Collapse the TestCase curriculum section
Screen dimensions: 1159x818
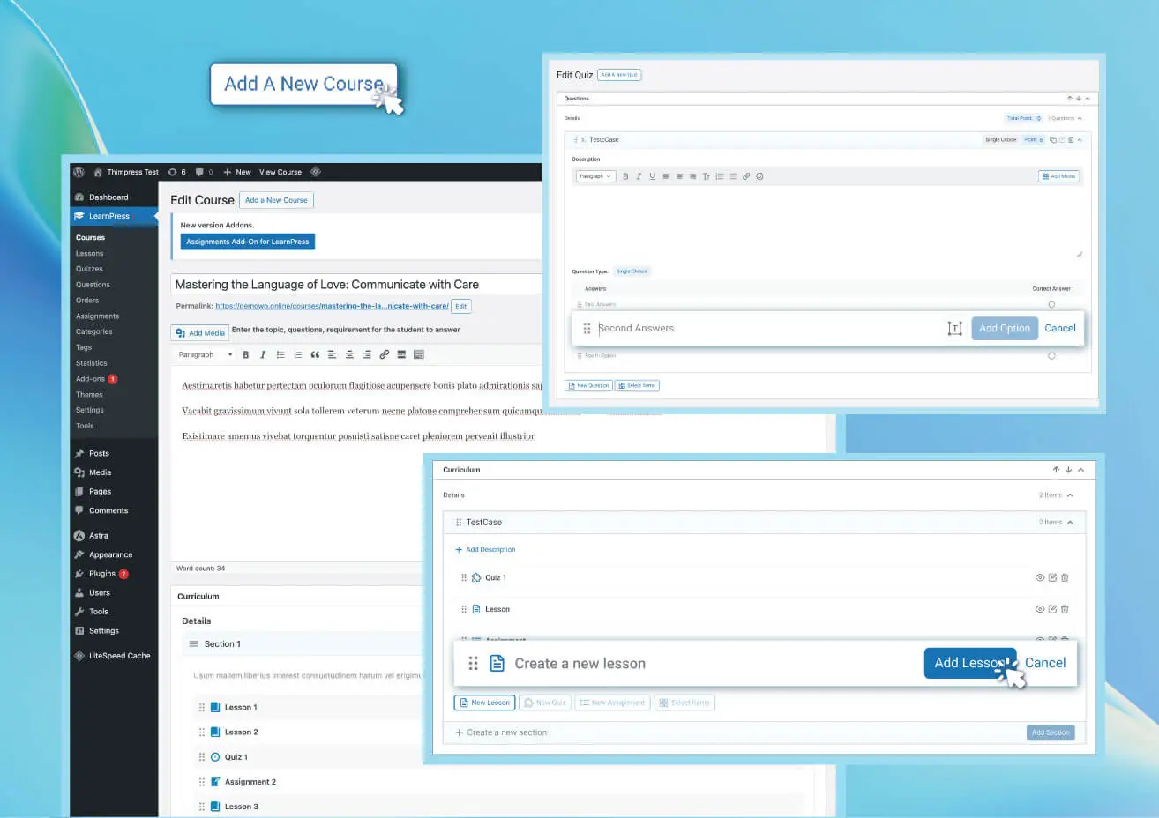pos(1070,523)
